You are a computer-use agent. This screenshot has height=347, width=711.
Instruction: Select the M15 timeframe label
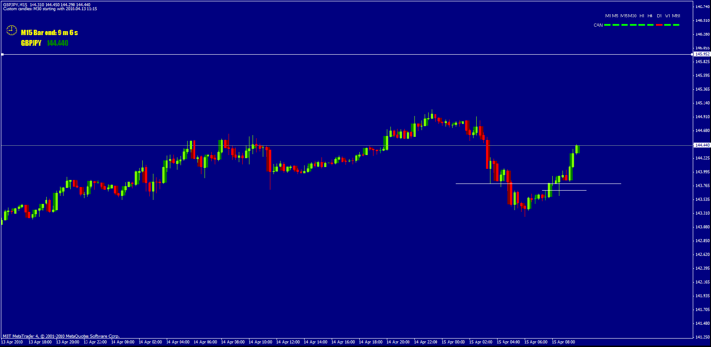click(624, 16)
